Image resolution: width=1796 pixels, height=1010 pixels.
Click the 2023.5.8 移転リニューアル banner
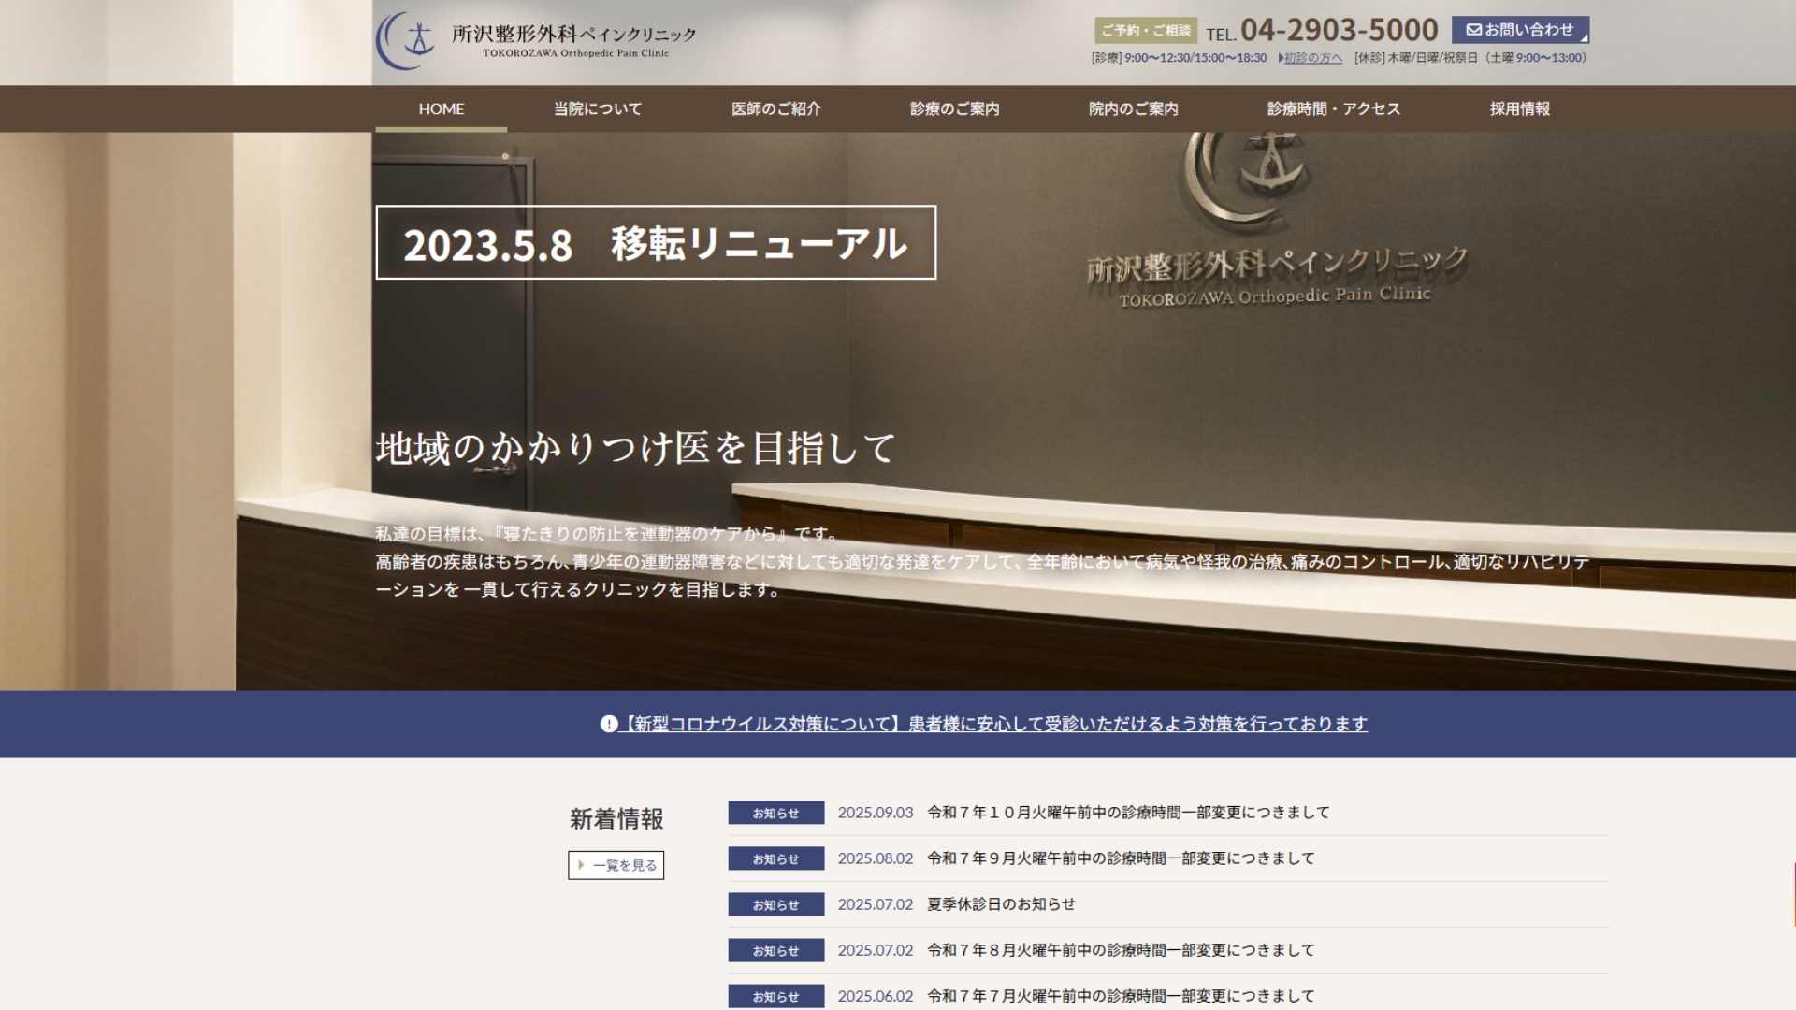655,242
